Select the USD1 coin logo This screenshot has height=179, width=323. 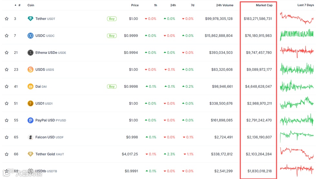30,103
